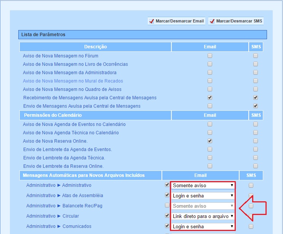Click the Marcar/Desmarcar Email button

[176, 21]
